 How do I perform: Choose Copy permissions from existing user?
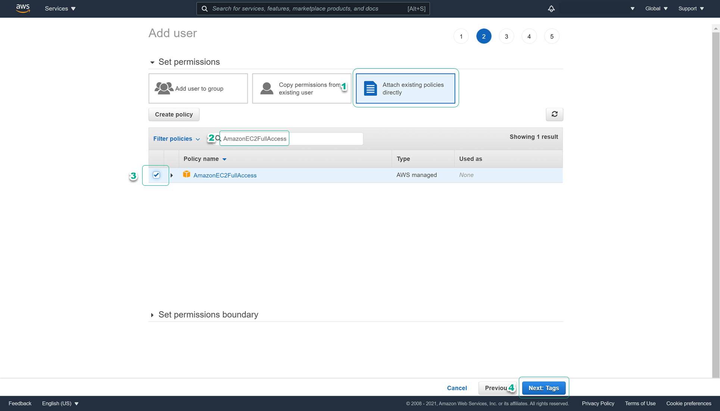click(302, 88)
